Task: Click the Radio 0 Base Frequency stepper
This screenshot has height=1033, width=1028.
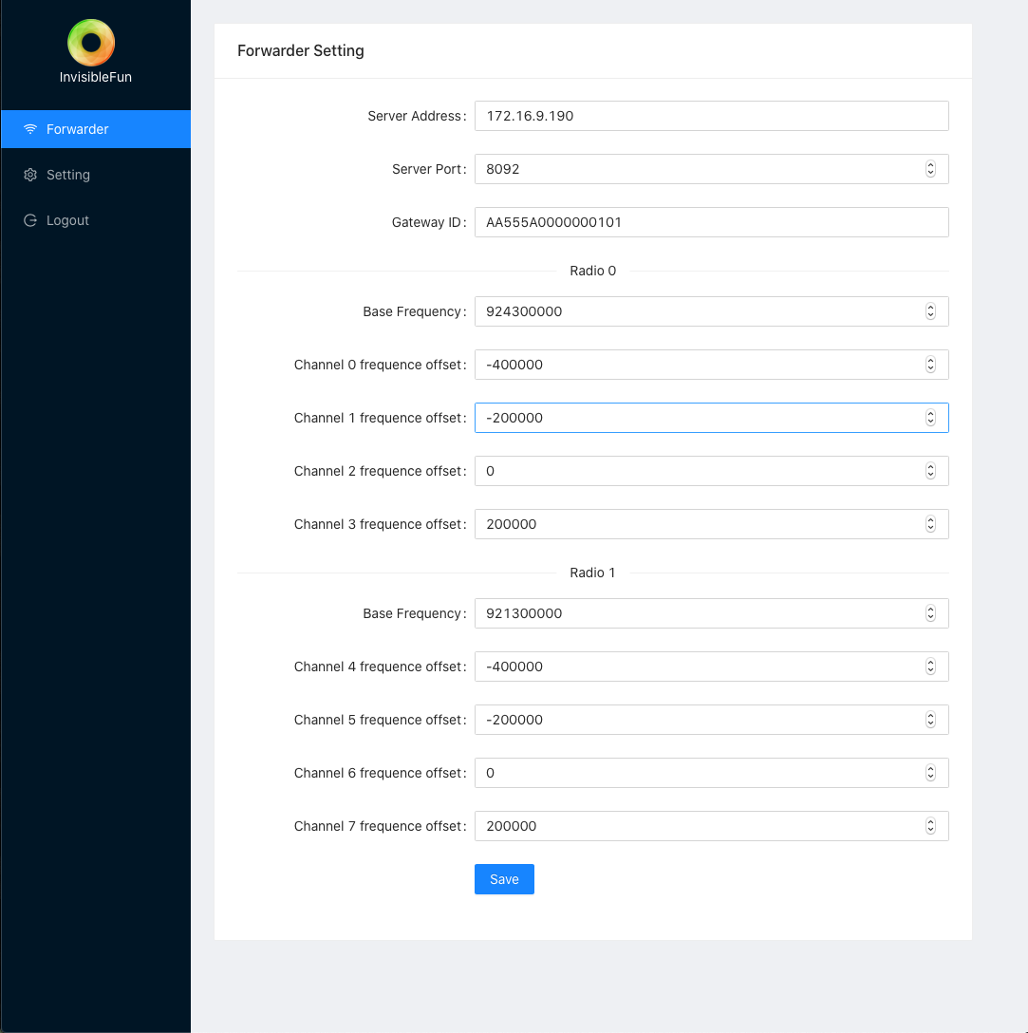Action: point(930,311)
